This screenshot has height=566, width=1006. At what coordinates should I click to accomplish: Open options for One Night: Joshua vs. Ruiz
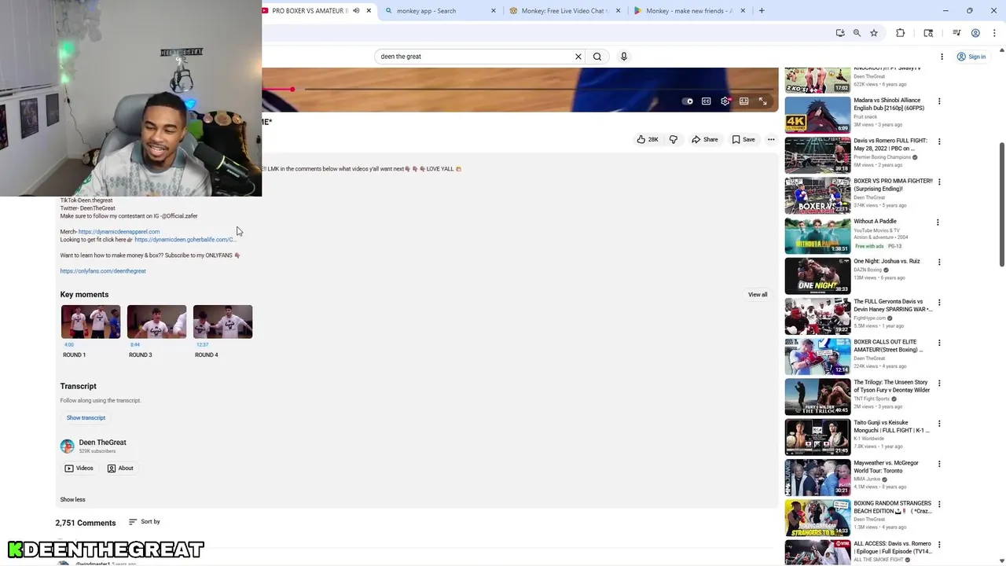pyautogui.click(x=938, y=263)
